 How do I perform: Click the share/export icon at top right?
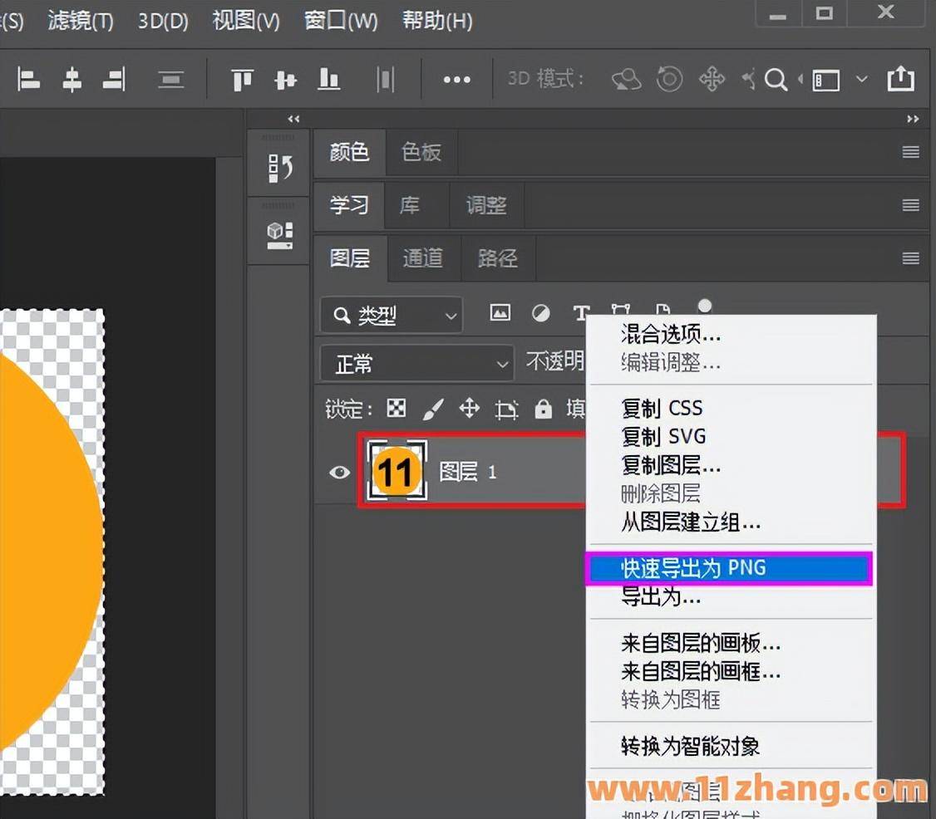901,78
